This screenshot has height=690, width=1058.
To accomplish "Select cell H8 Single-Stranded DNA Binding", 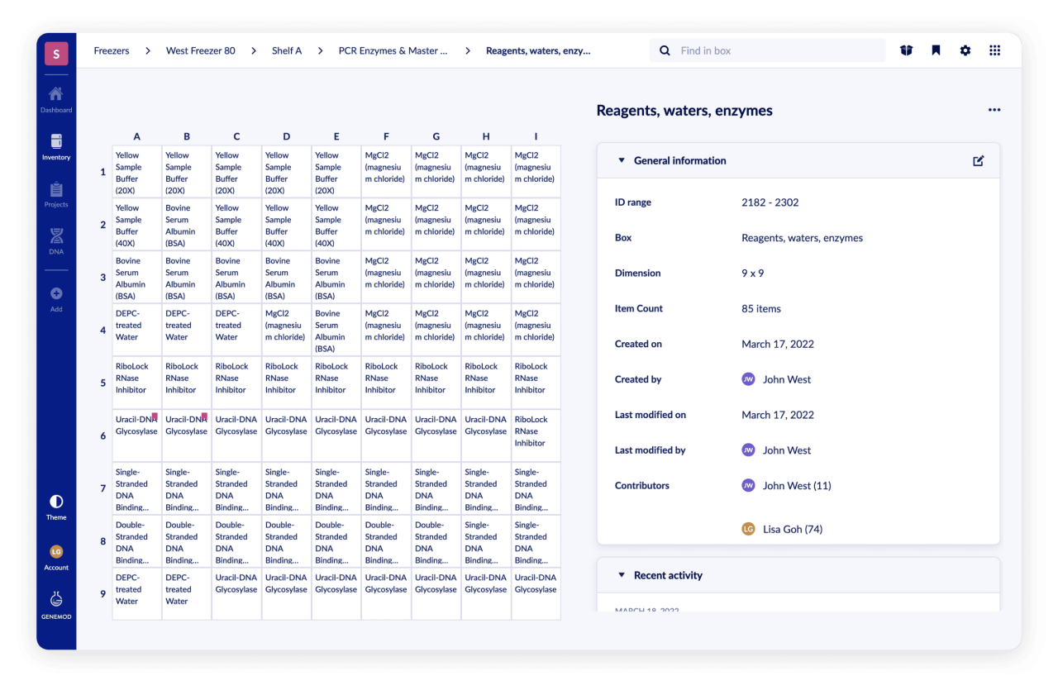I will pos(486,541).
